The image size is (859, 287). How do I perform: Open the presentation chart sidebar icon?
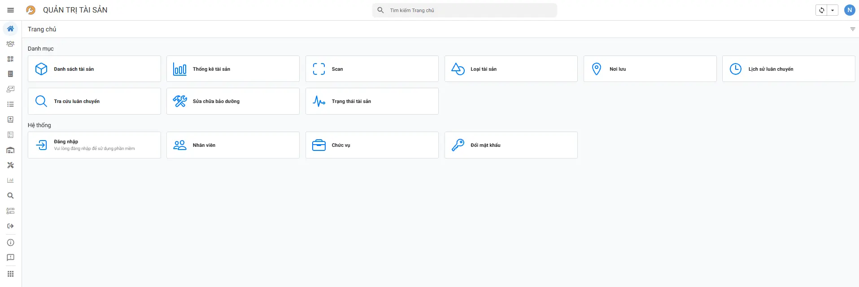pos(10,89)
